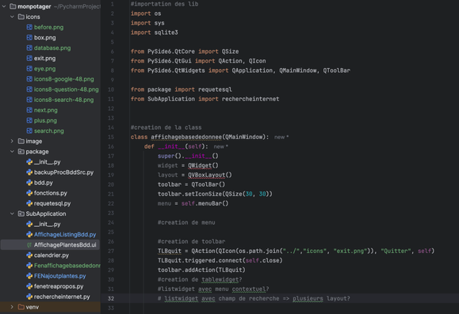Click the eye.png image file icon

[x=29, y=69]
